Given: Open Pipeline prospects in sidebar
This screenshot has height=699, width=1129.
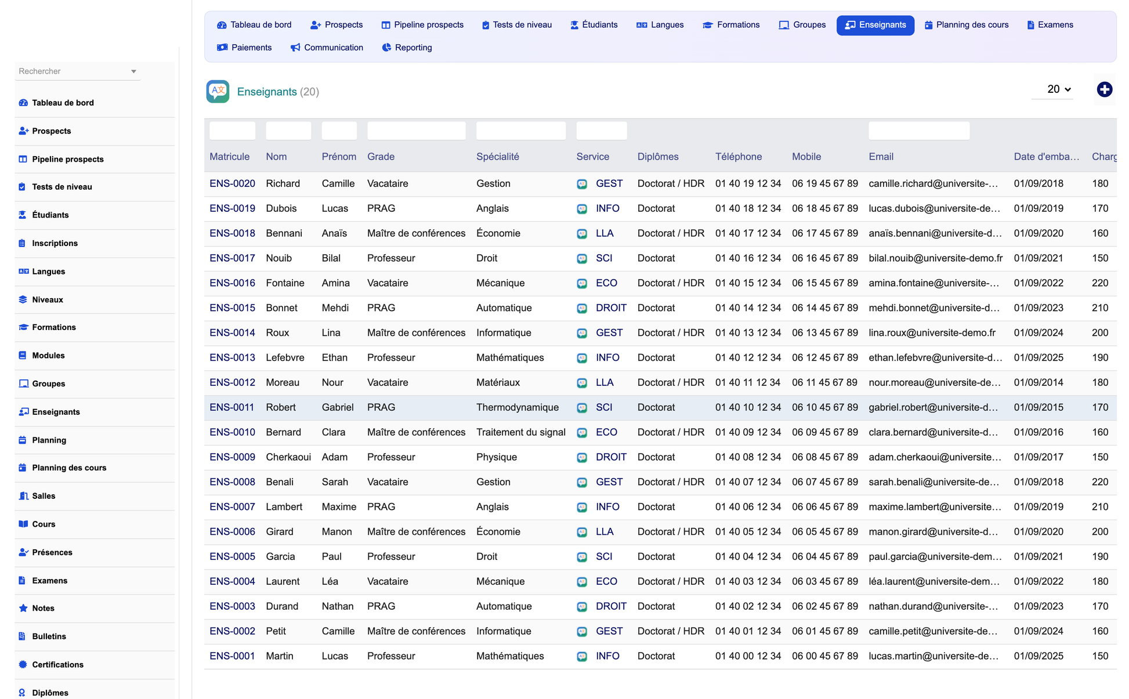Looking at the screenshot, I should click(x=95, y=159).
